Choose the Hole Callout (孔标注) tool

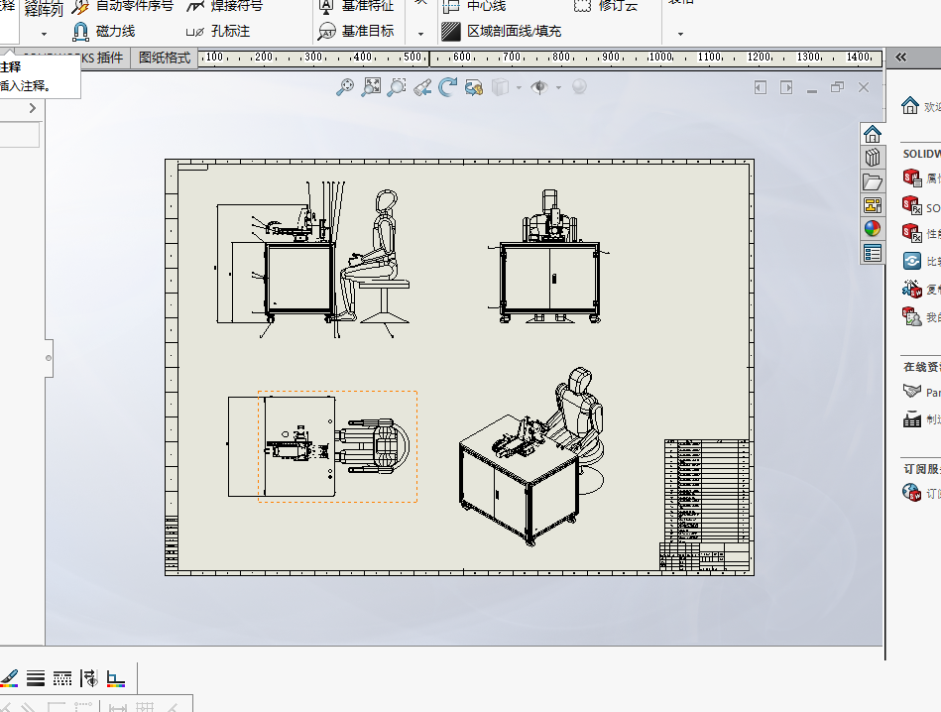click(x=218, y=31)
